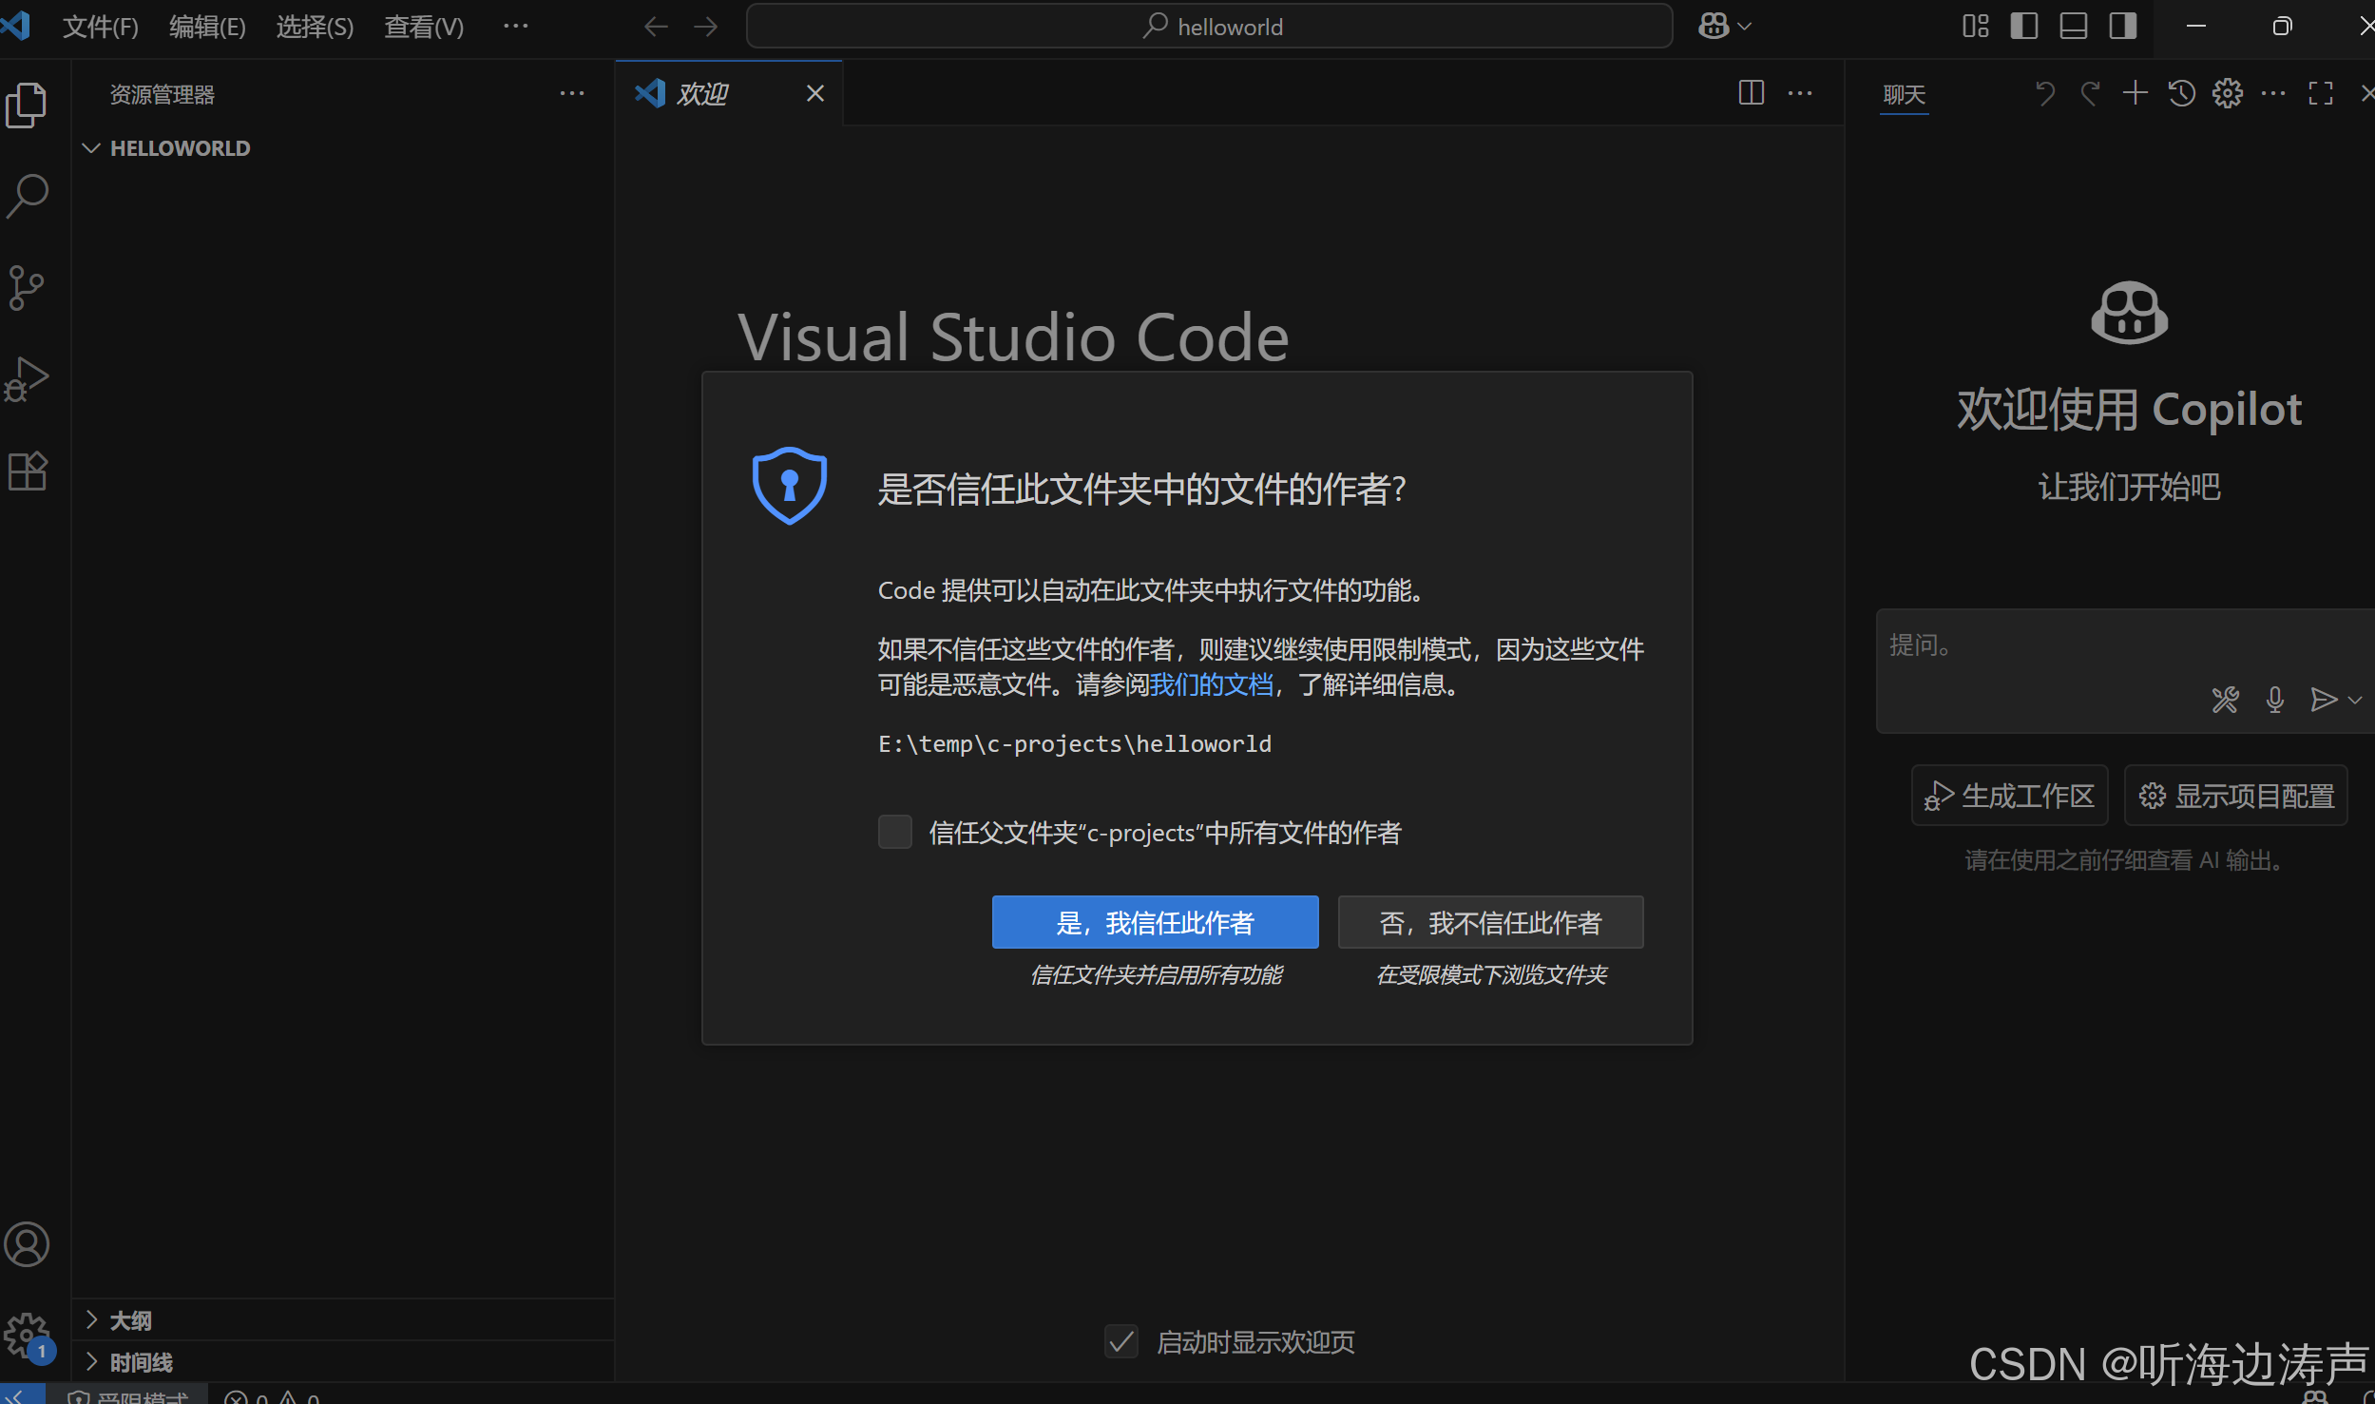Screen dimensions: 2375x1404
Task: Click the restricted mode status bar item
Action: (x=129, y=1395)
